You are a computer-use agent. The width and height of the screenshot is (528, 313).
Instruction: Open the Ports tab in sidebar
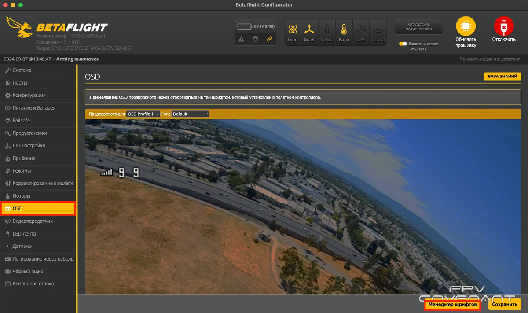pyautogui.click(x=20, y=83)
